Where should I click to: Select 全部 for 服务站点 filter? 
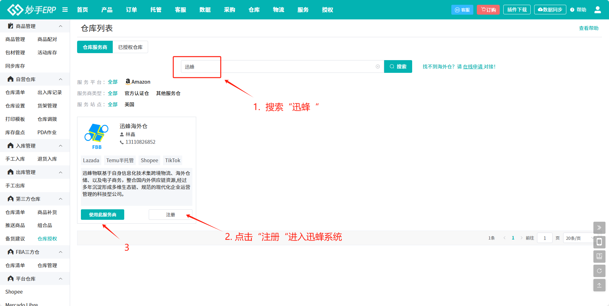pos(113,104)
